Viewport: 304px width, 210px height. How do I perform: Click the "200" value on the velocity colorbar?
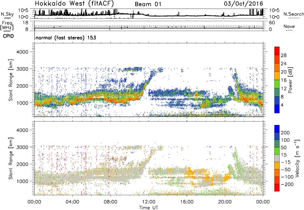click(285, 133)
